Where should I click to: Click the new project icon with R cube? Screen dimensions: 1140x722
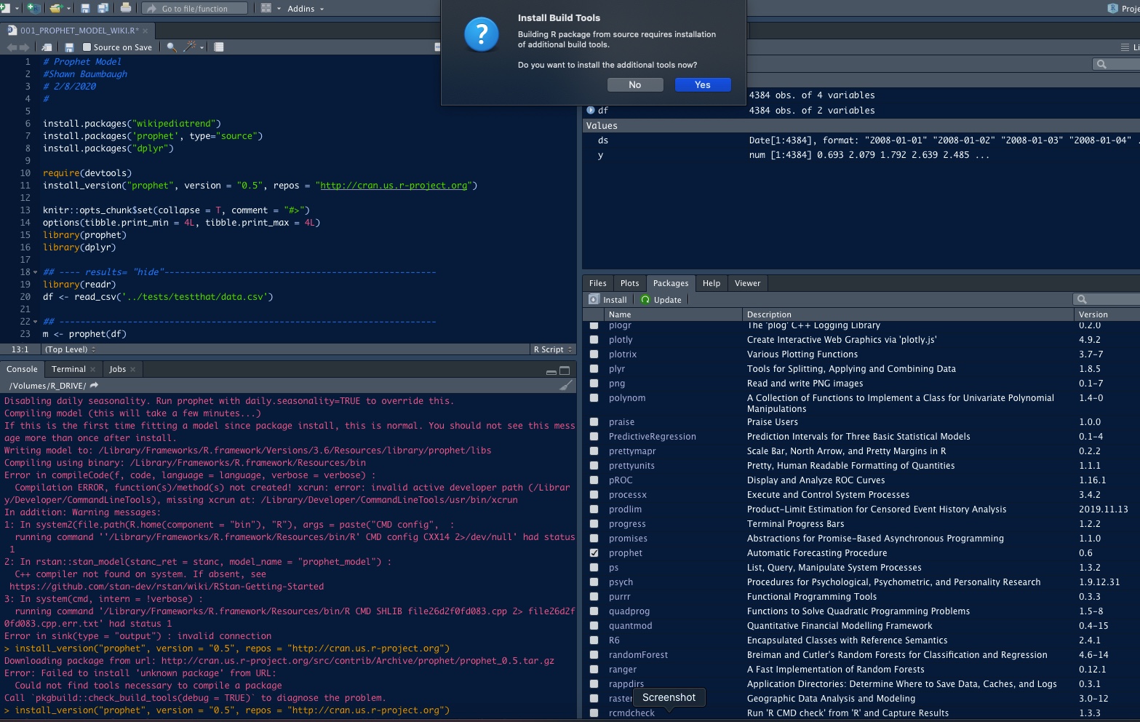tap(33, 8)
